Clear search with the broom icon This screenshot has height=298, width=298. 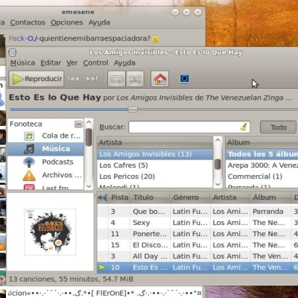tap(244, 127)
